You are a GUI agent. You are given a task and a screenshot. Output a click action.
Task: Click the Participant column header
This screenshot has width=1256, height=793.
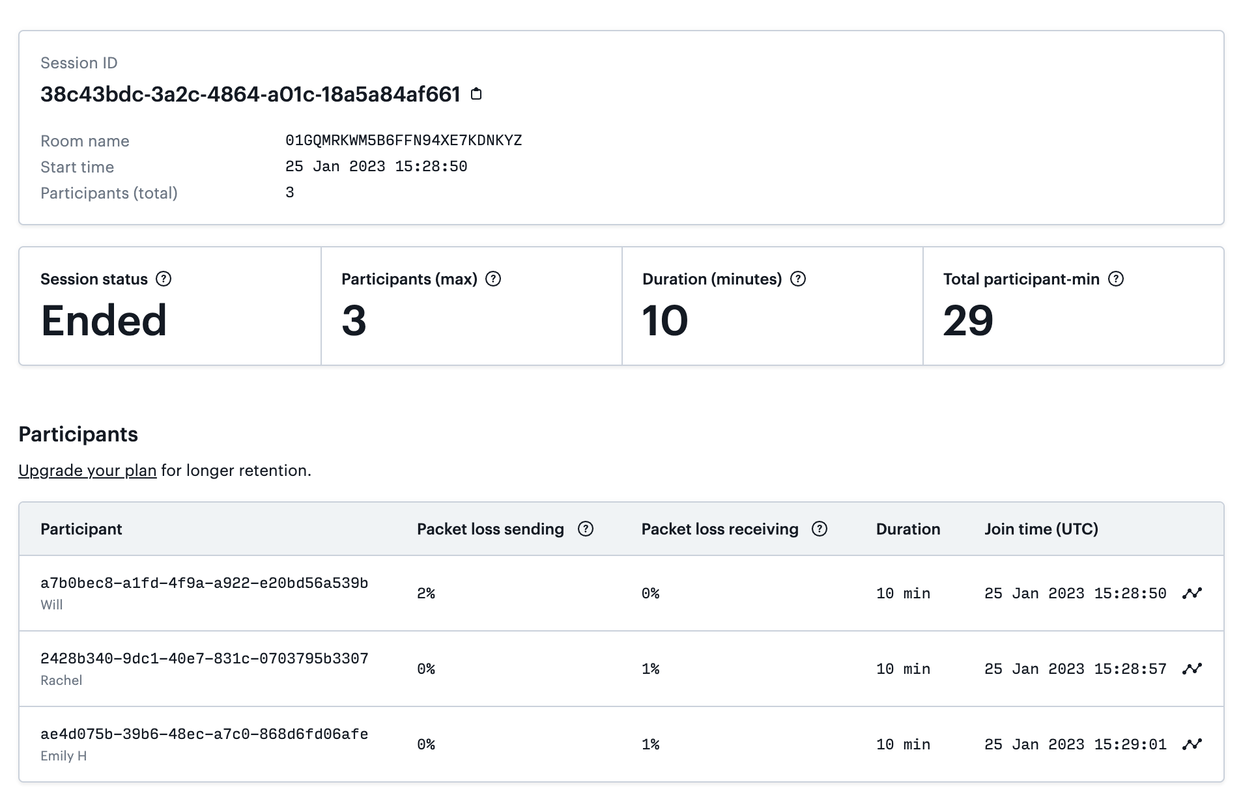[81, 529]
